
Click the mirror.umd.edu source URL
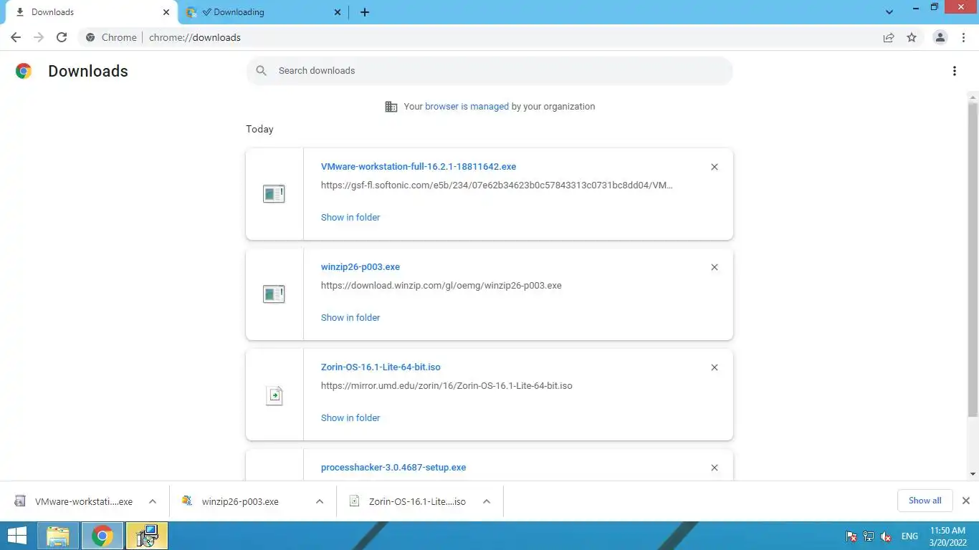click(446, 385)
